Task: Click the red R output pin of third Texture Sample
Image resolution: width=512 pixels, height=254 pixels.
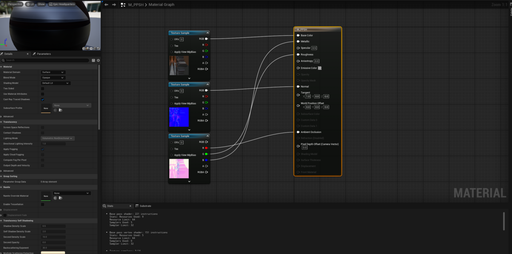Action: (x=206, y=148)
